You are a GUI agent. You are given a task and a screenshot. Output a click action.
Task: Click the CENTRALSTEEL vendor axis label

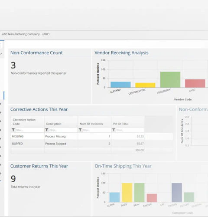click(x=137, y=92)
